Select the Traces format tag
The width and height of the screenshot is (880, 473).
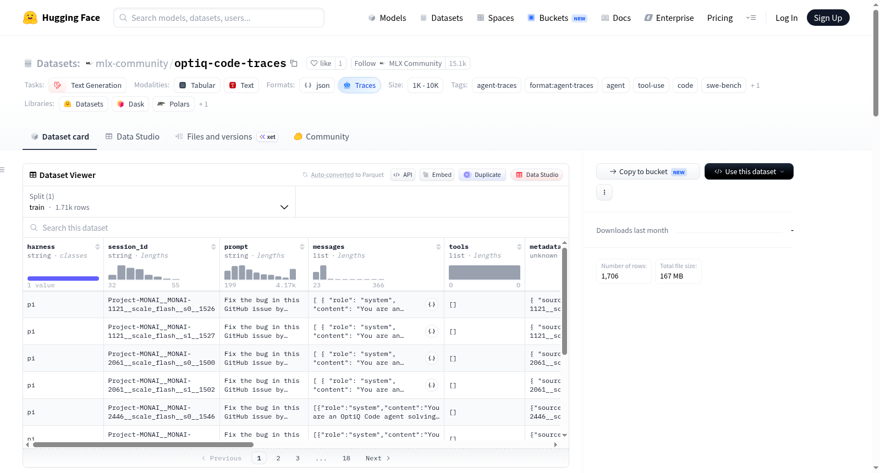click(359, 85)
